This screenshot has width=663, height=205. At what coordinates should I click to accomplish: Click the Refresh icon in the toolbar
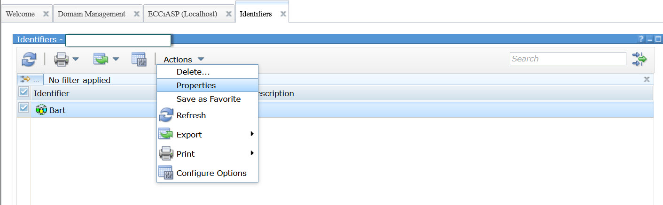coord(29,59)
